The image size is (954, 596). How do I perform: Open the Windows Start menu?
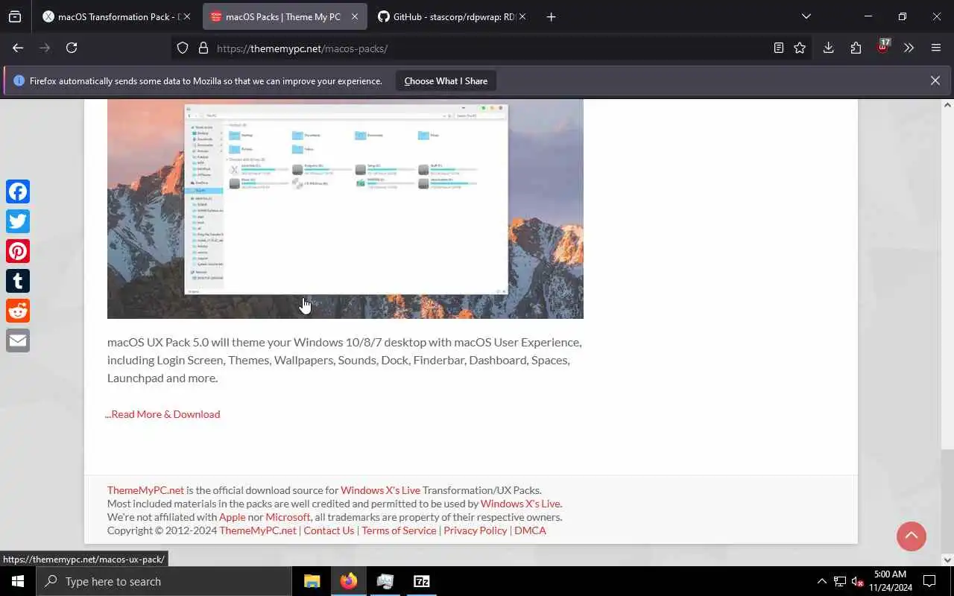[x=18, y=581]
